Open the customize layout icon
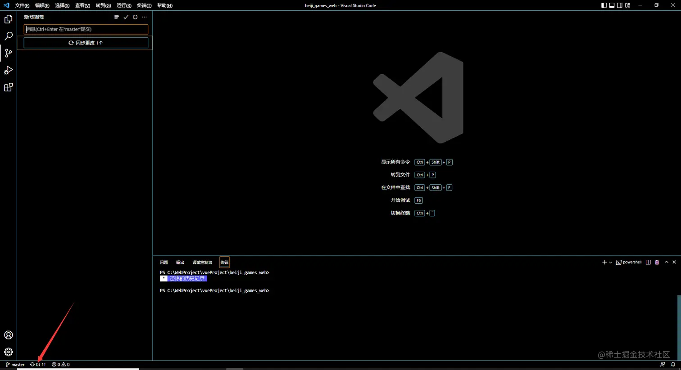This screenshot has width=681, height=370. (627, 5)
